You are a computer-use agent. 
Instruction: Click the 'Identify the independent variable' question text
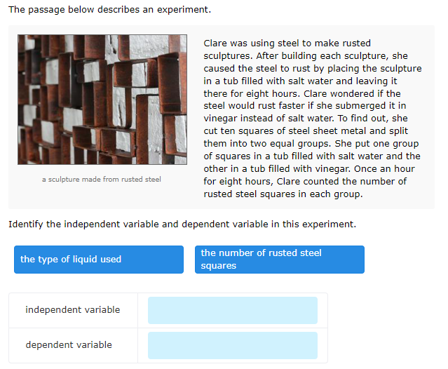(182, 224)
